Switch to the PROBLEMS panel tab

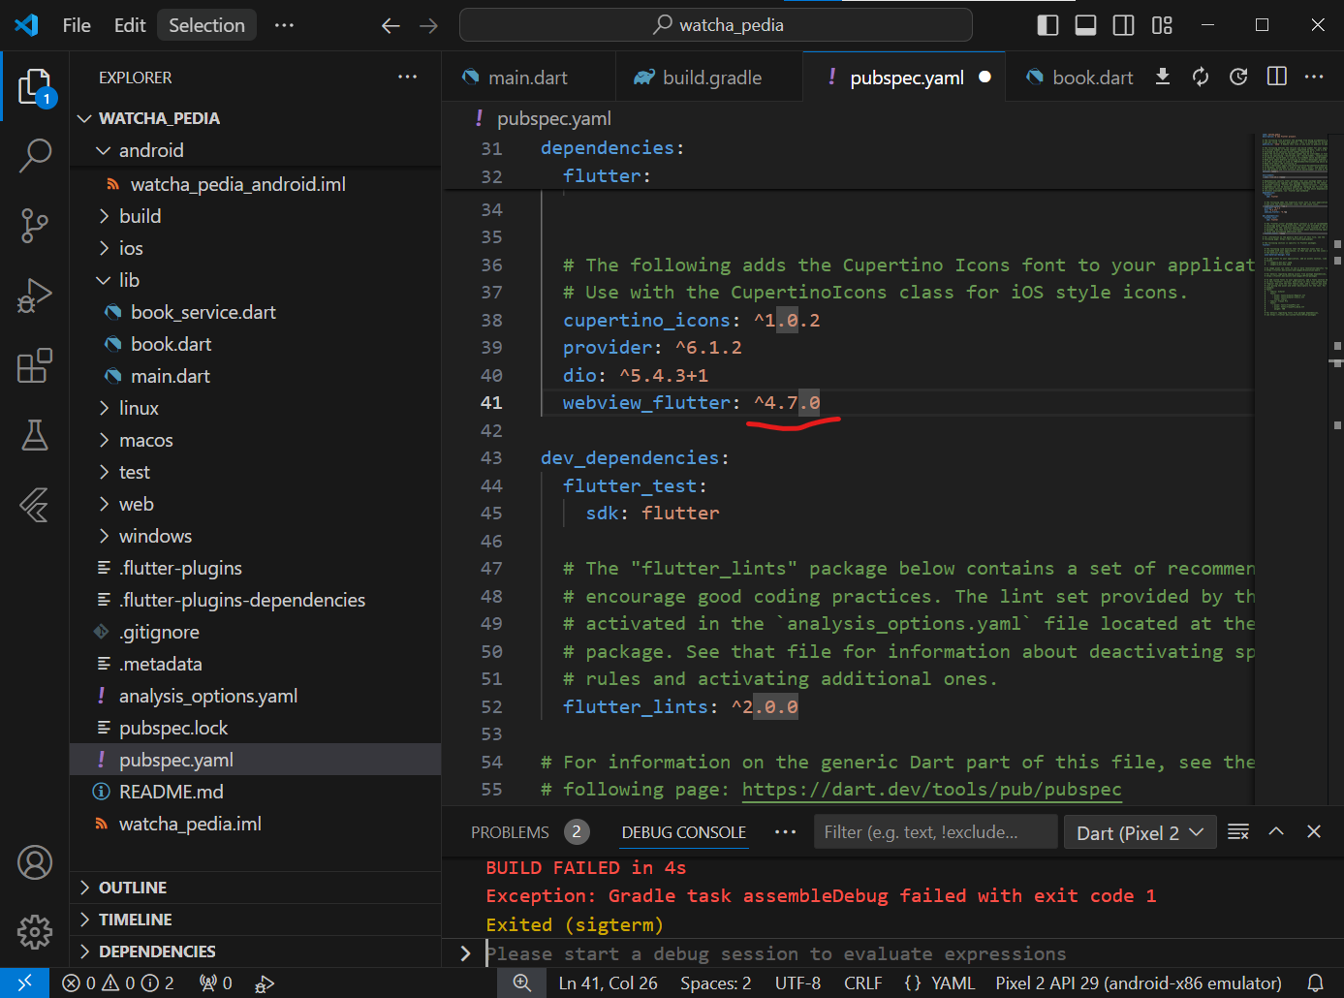point(529,832)
